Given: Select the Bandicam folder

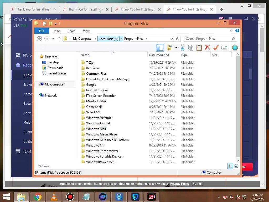Looking at the screenshot, I should coord(93,68).
